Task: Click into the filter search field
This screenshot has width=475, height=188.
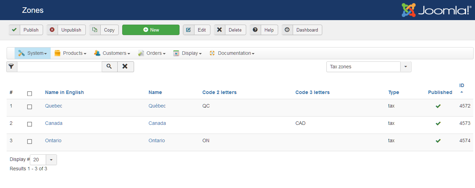Action: click(59, 67)
